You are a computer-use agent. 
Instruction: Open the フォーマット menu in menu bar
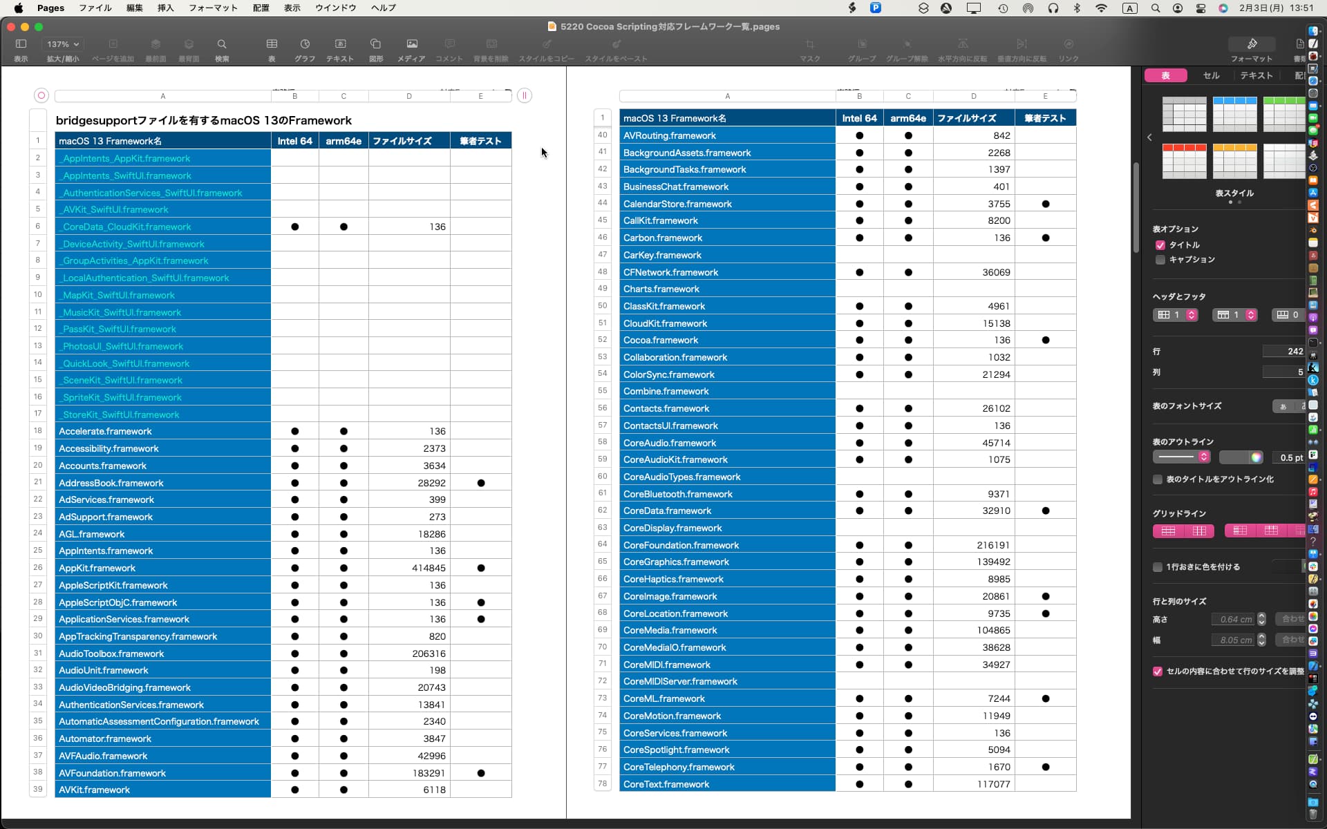pyautogui.click(x=213, y=8)
